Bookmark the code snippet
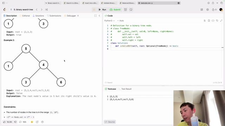Screen dimensions: 225x126 click(x=209, y=21)
